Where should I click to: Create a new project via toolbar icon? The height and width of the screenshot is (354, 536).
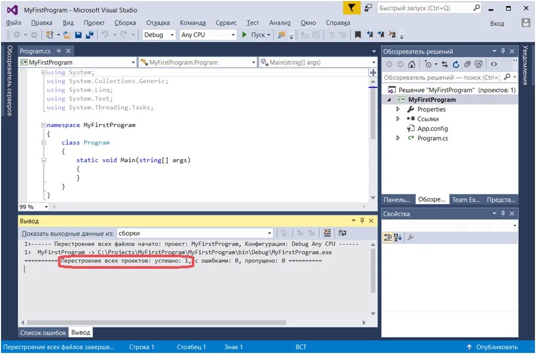click(50, 35)
